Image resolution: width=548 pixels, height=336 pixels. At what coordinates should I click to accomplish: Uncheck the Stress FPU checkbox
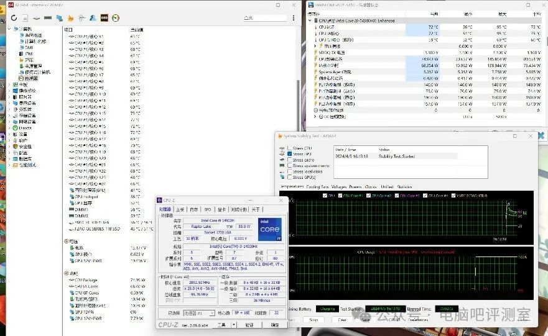pos(289,154)
